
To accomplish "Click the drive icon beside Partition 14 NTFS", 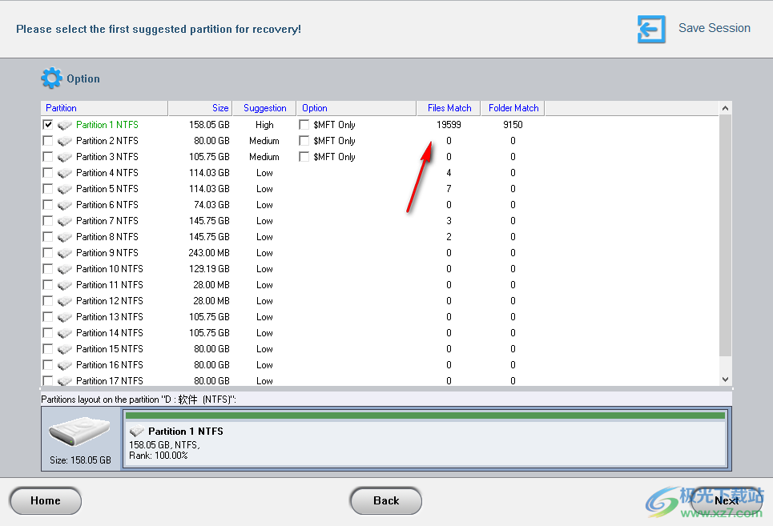I will tap(65, 333).
